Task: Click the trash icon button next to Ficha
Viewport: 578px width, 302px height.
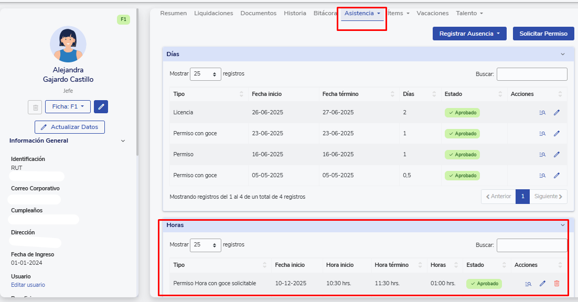Action: click(x=35, y=107)
